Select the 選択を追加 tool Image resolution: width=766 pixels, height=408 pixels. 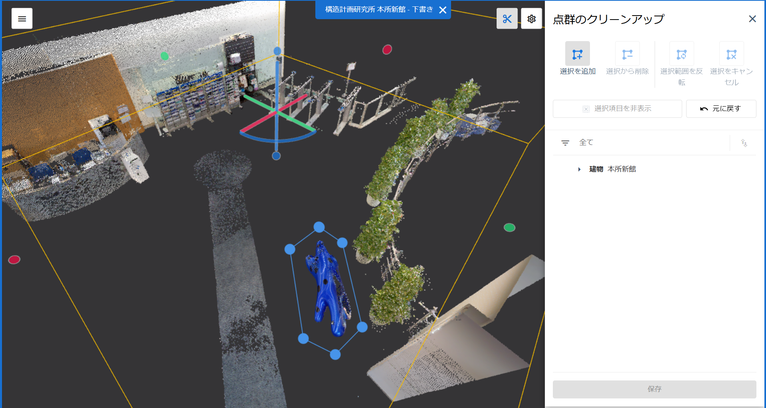[578, 54]
